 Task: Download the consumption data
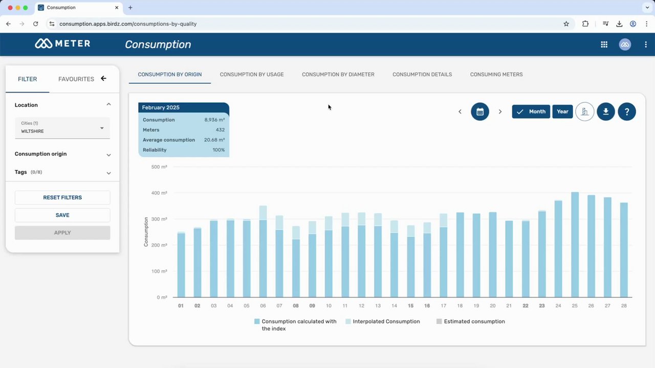tap(606, 111)
